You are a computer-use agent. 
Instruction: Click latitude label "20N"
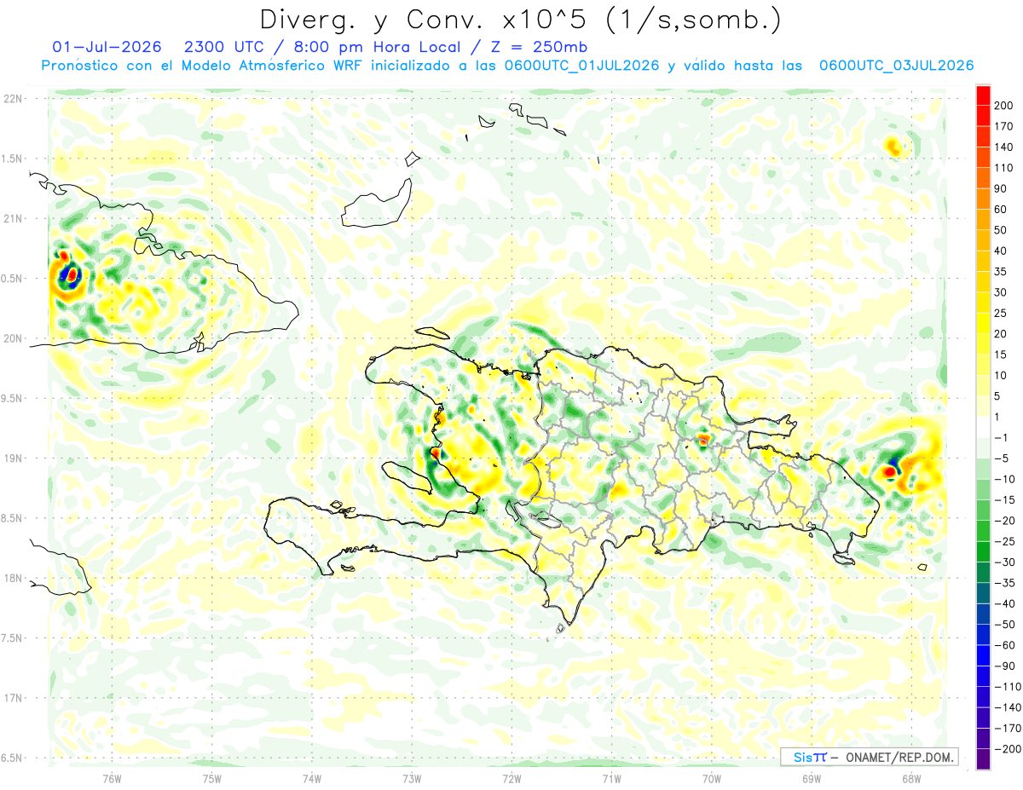pyautogui.click(x=13, y=338)
